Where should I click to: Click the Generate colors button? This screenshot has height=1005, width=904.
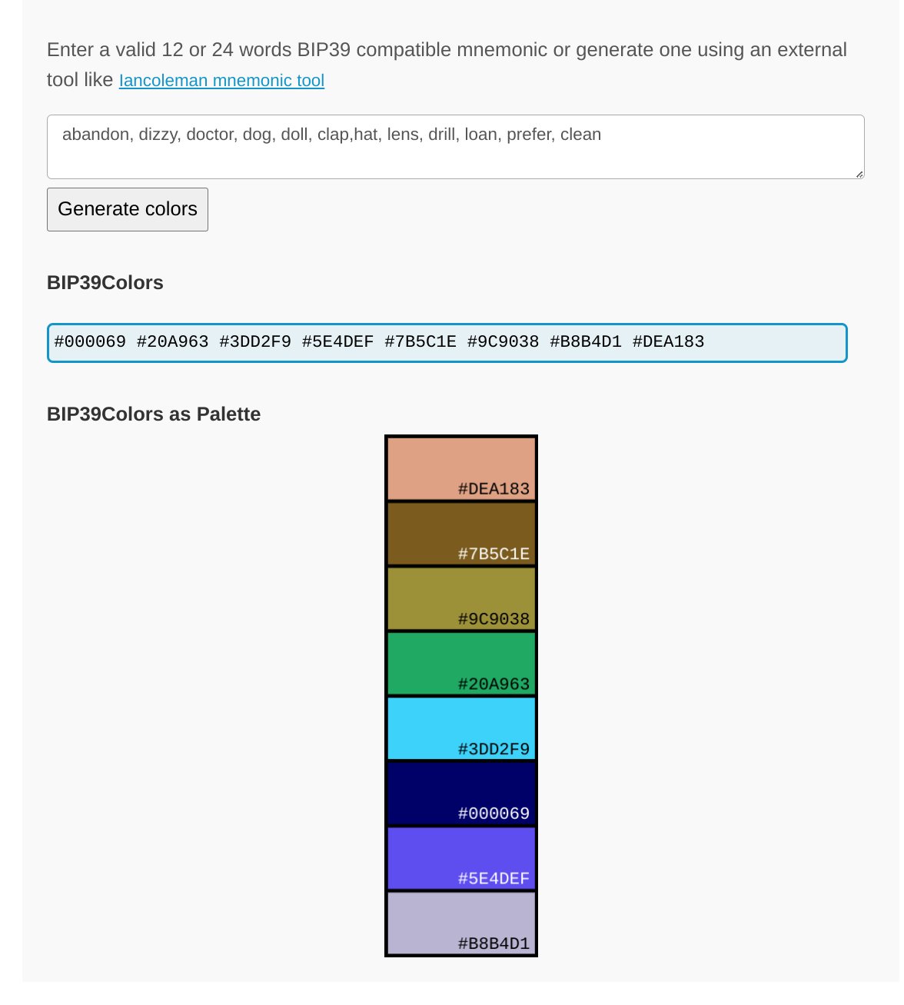point(128,209)
